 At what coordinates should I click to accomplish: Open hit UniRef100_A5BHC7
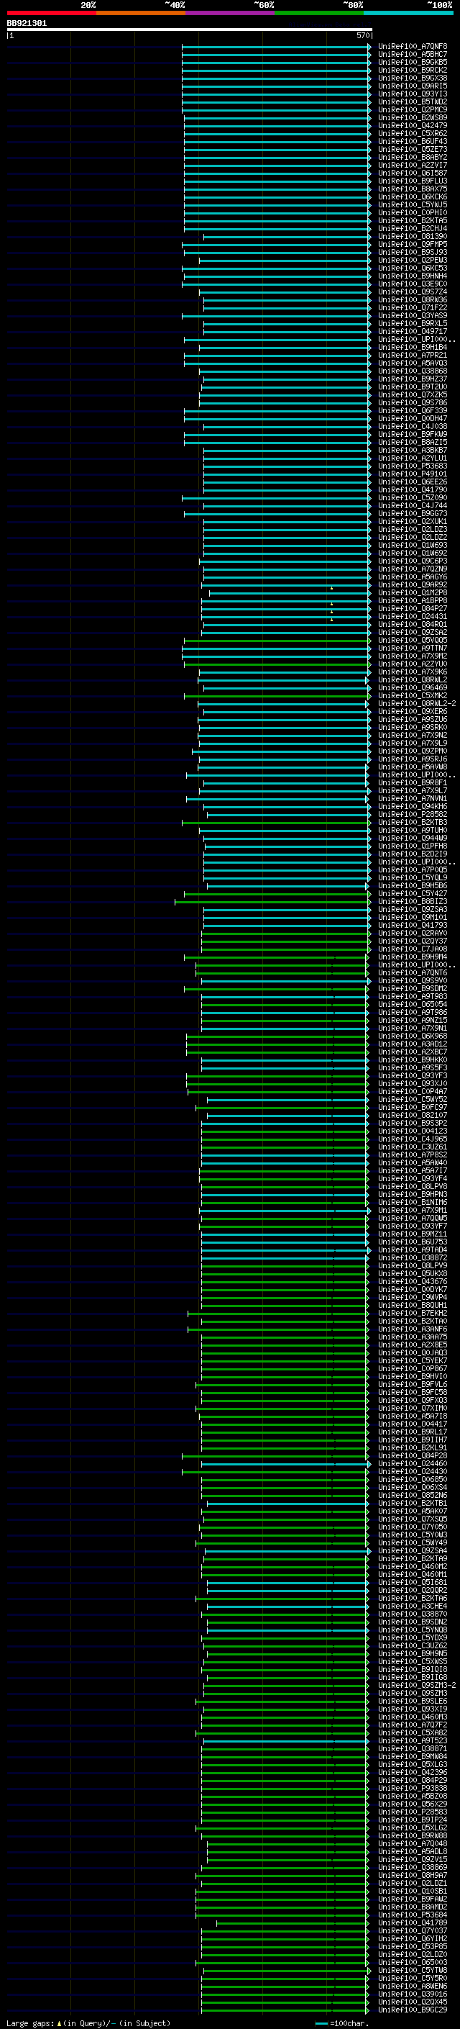413,55
